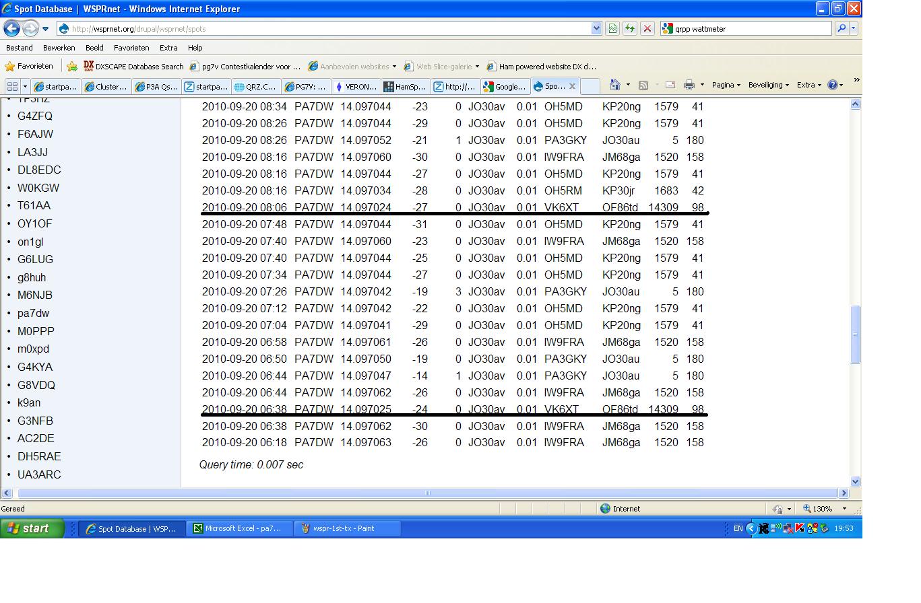Expand the address bar history dropdown

pos(596,28)
